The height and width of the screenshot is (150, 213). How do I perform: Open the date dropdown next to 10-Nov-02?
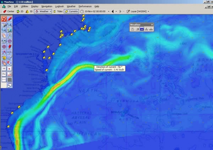(x=108, y=11)
